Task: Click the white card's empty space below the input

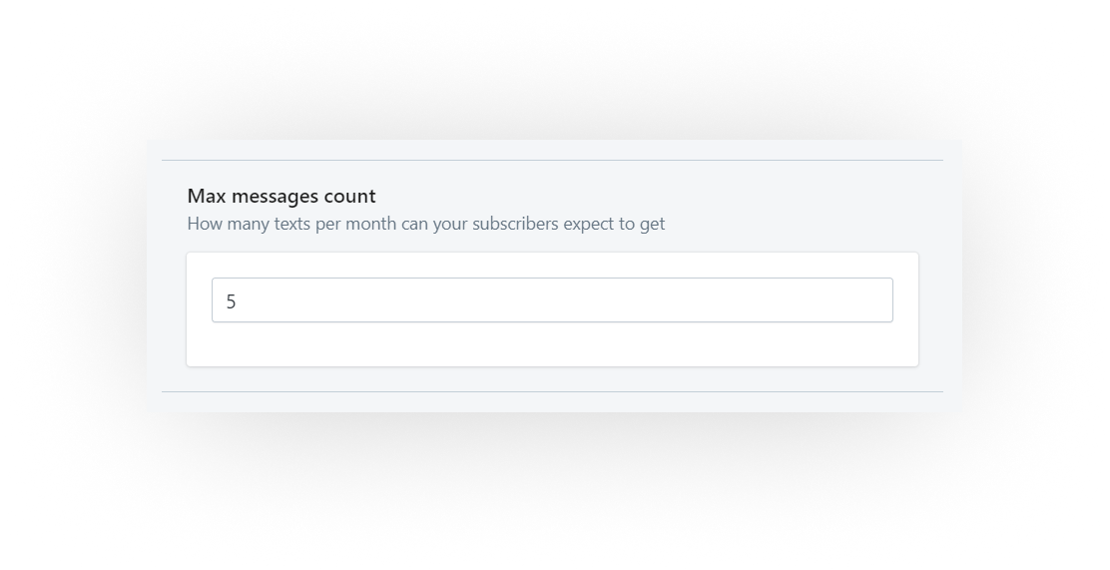Action: point(552,344)
